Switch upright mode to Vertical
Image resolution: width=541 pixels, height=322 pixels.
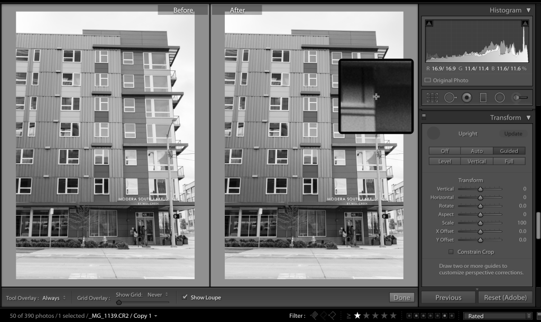pyautogui.click(x=476, y=161)
